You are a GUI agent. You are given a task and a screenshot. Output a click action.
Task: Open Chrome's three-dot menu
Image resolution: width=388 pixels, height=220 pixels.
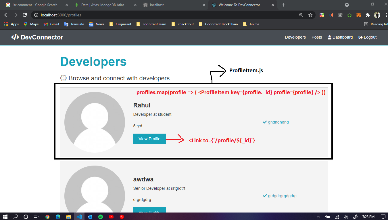point(386,15)
